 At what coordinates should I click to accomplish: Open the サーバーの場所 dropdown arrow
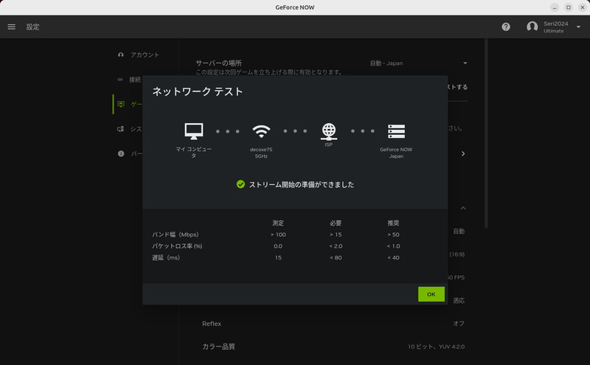[x=465, y=63]
